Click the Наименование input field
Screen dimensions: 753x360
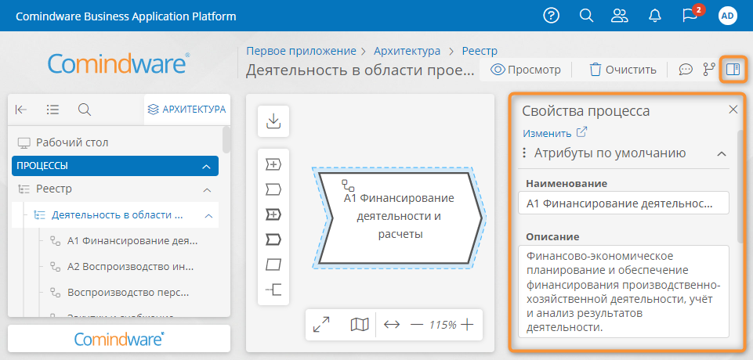(x=624, y=203)
